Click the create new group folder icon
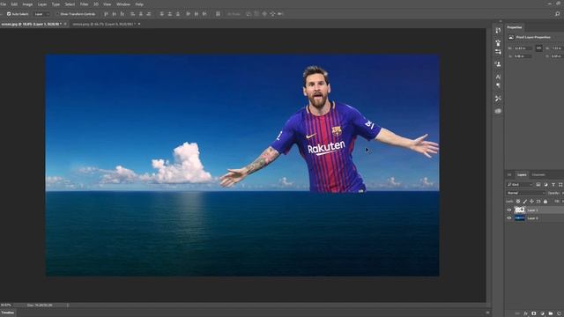Screen dimensions: 564x317 551,313
